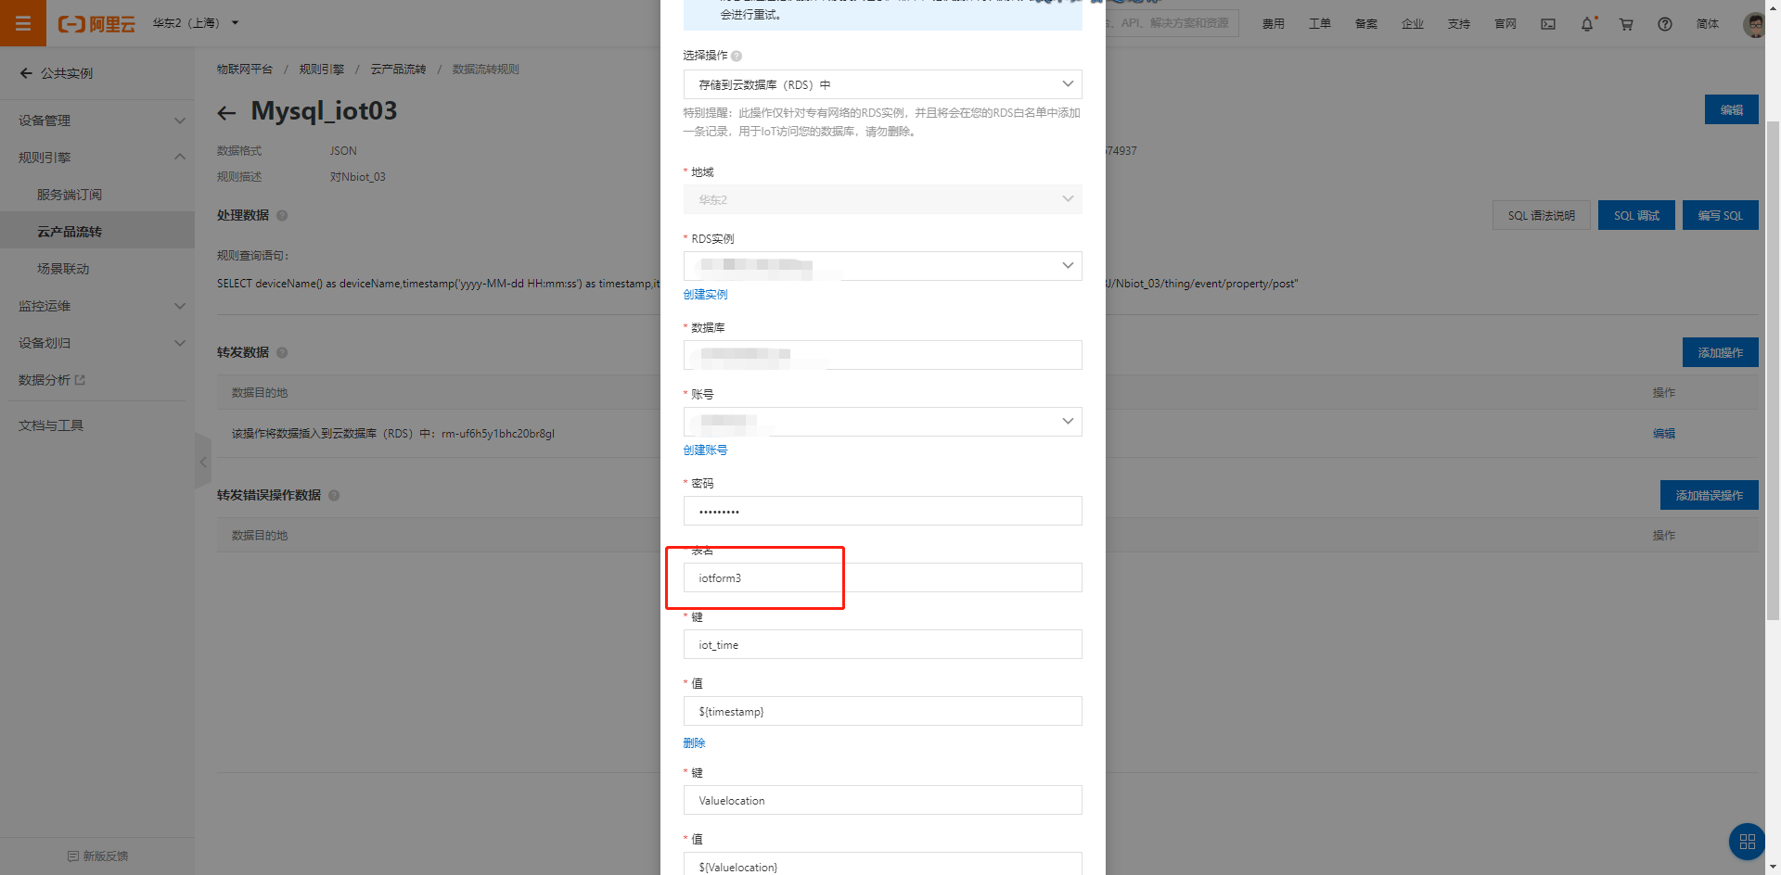Image resolution: width=1781 pixels, height=875 pixels.
Task: Click value field containing ${Valuelocation}
Action: pyautogui.click(x=882, y=864)
